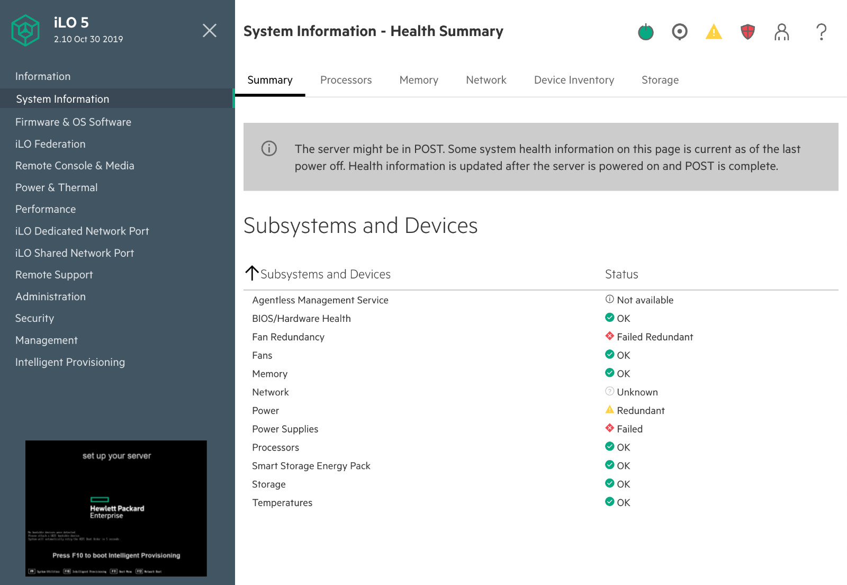The height and width of the screenshot is (585, 847).
Task: Click the OK check icon for BIOS/Hardware Health
Action: (x=610, y=318)
